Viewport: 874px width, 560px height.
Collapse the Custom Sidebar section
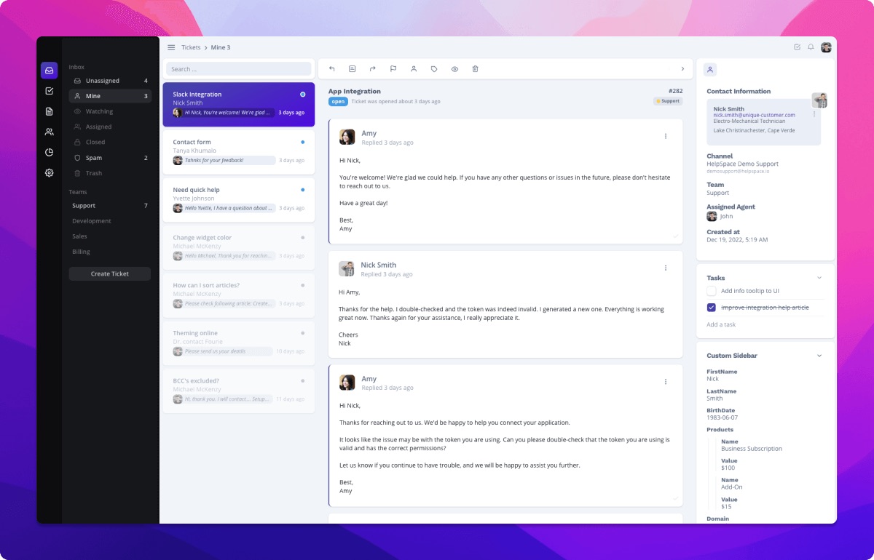pyautogui.click(x=819, y=355)
